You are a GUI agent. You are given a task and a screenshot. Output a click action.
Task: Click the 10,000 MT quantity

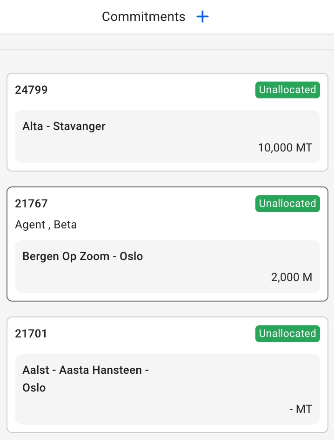click(285, 148)
